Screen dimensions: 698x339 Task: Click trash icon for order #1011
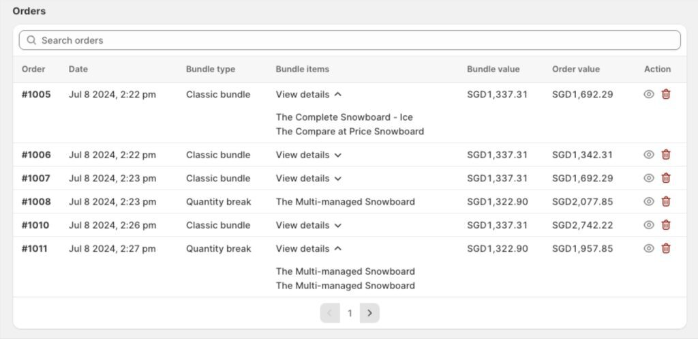tap(666, 248)
